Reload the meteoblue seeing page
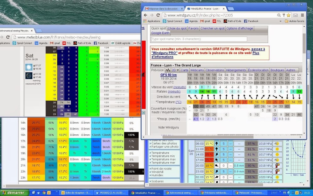313x196 pixels. pyautogui.click(x=8, y=37)
